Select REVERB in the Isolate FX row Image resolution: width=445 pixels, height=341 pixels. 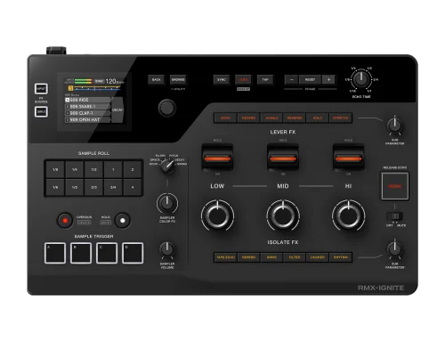click(x=248, y=257)
